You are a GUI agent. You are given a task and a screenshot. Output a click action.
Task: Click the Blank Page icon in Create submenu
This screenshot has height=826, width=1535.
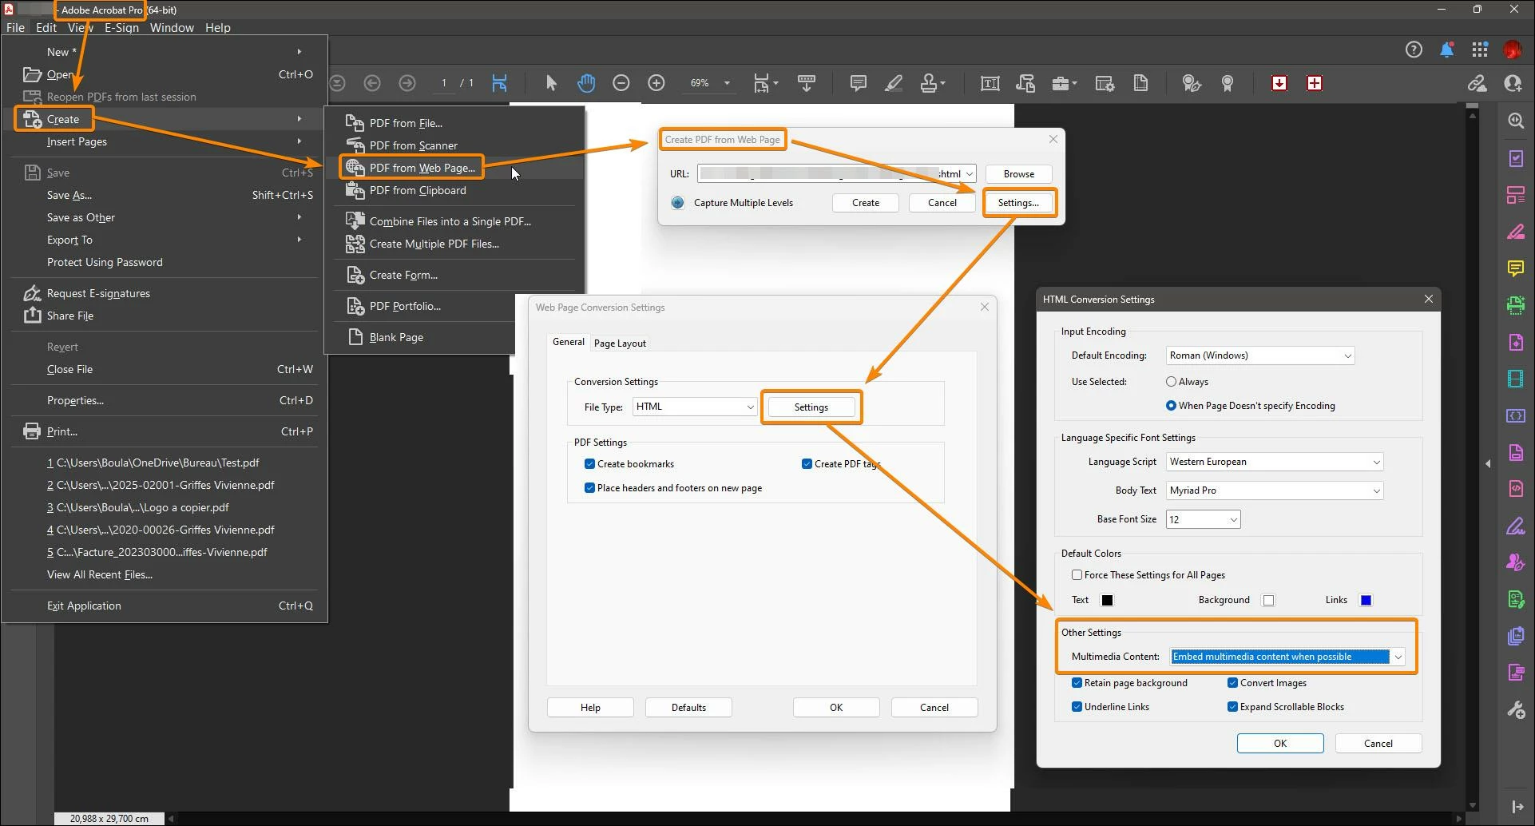click(355, 337)
